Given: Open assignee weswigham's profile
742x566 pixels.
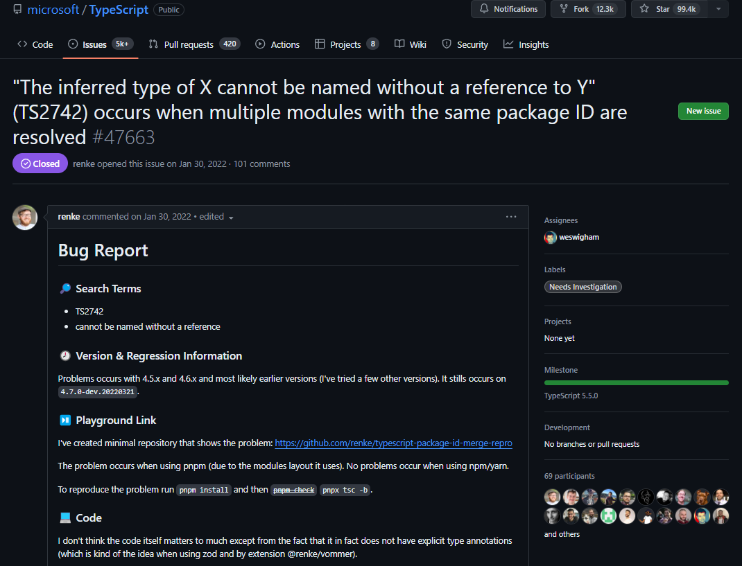Looking at the screenshot, I should pyautogui.click(x=579, y=237).
